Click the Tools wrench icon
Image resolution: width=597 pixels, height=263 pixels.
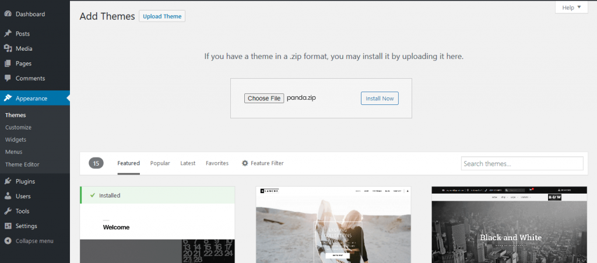(8, 211)
